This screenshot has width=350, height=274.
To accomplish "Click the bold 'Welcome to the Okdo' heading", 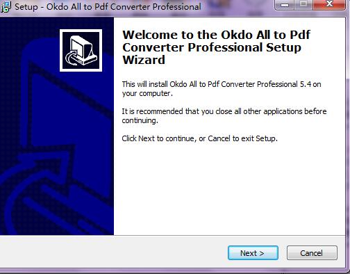I will (x=217, y=47).
